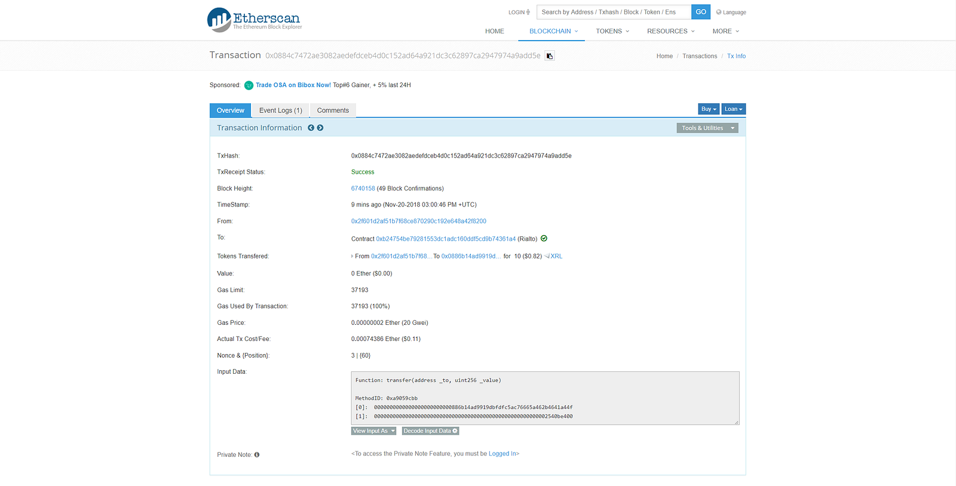Open the Trade OSA on Bibox sponsored link

(293, 85)
